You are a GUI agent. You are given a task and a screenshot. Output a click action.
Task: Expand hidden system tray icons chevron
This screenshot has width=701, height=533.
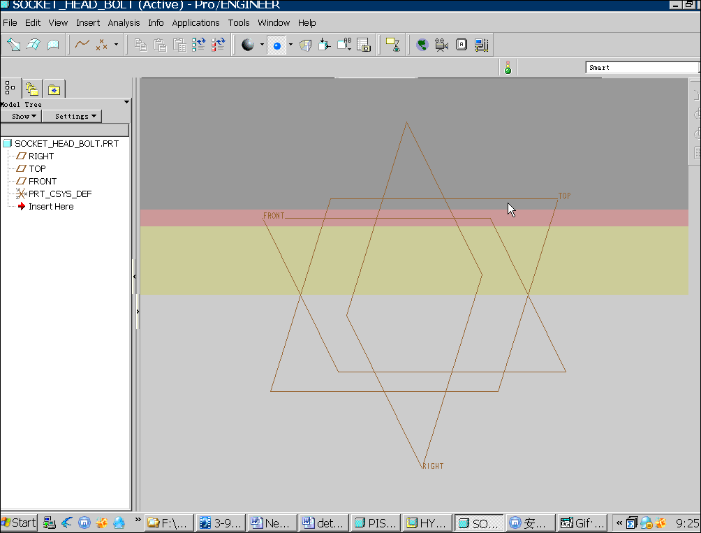click(x=619, y=523)
